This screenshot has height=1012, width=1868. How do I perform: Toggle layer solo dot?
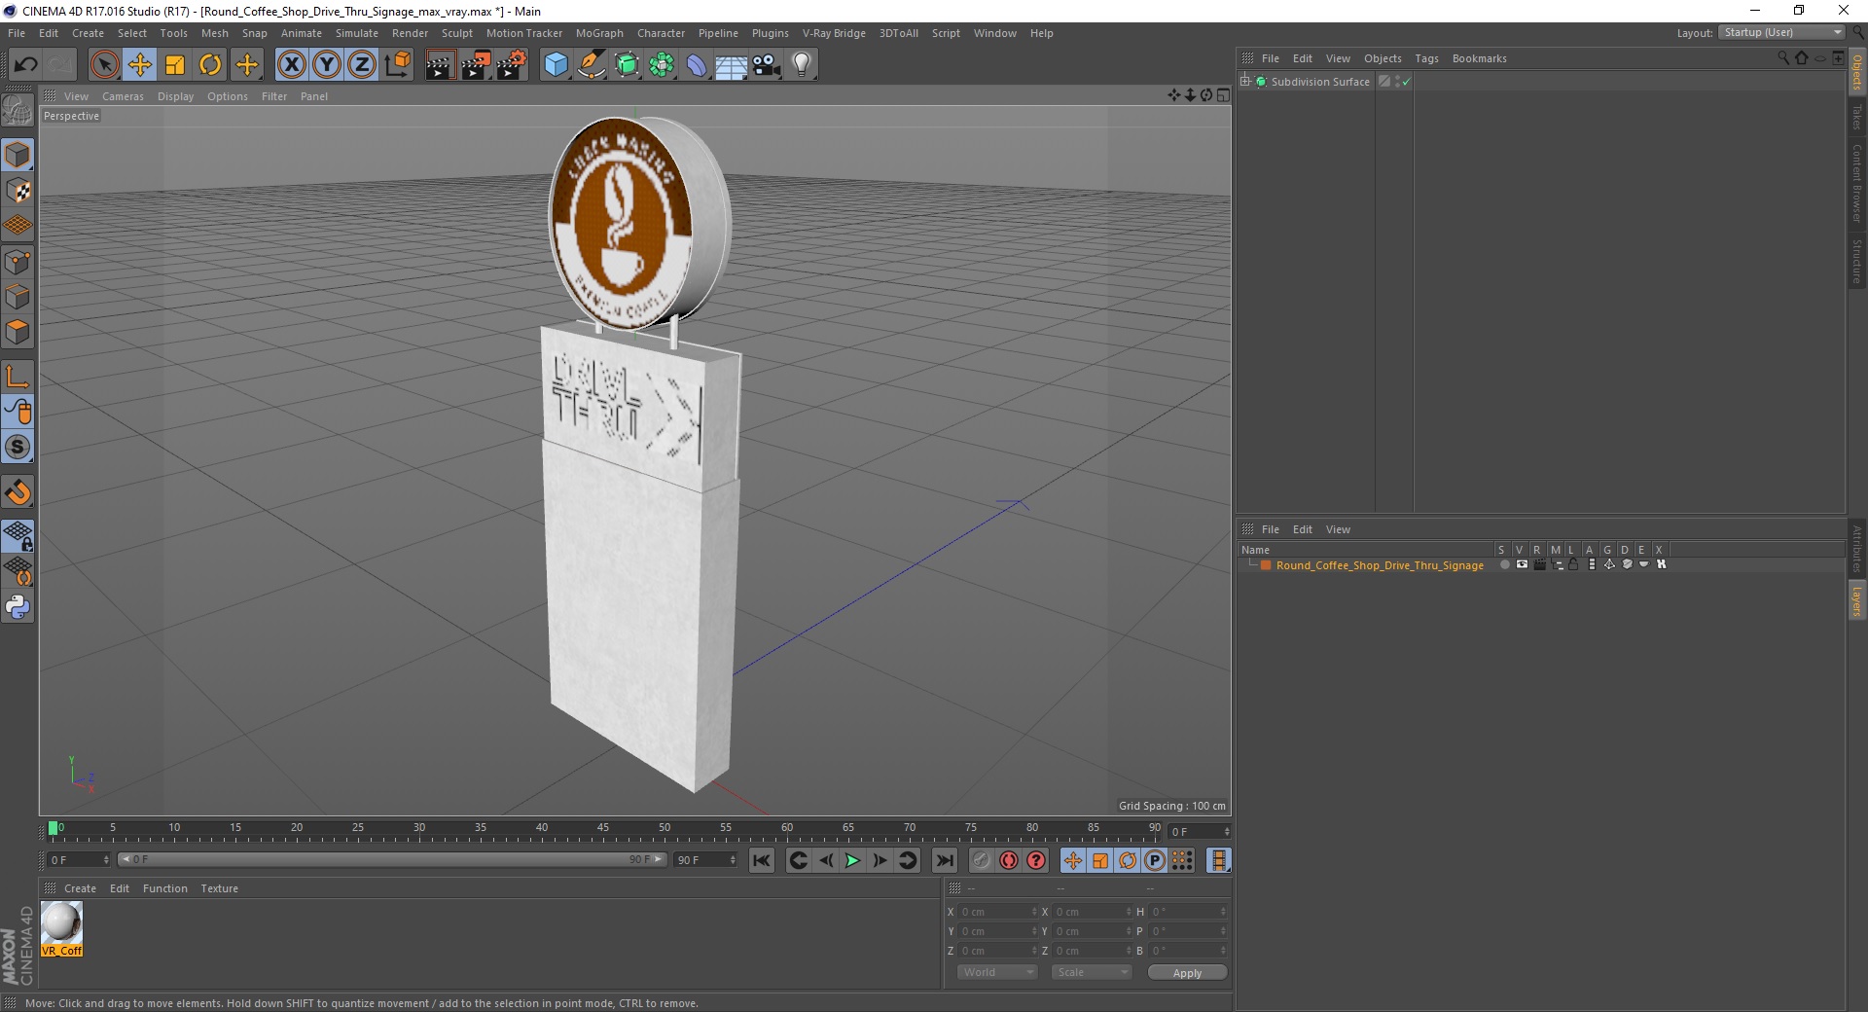pos(1504,564)
